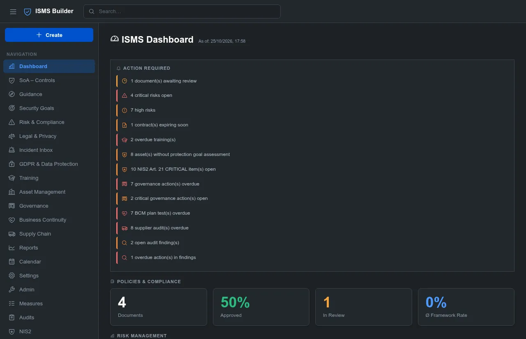The height and width of the screenshot is (339, 526).
Task: Click the Business Continuity heart icon
Action: click(12, 220)
